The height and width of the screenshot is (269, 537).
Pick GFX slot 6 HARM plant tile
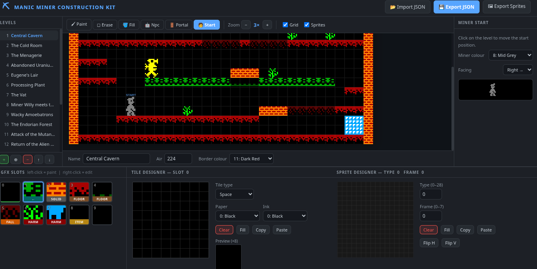[x=33, y=215]
